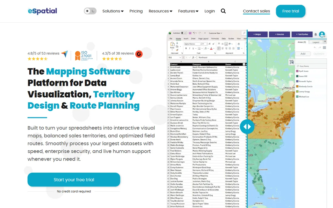Image resolution: width=333 pixels, height=208 pixels.
Task: Click the Excel Save disk icon
Action: [190, 33]
